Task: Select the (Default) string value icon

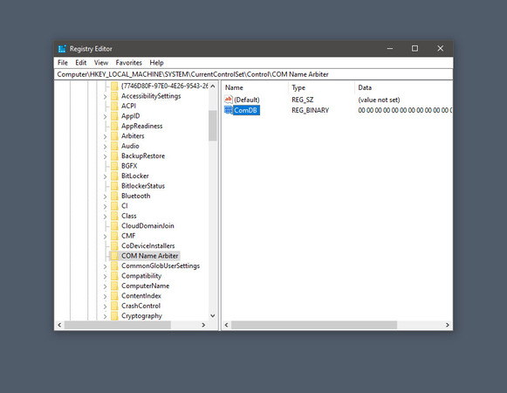Action: [x=229, y=100]
